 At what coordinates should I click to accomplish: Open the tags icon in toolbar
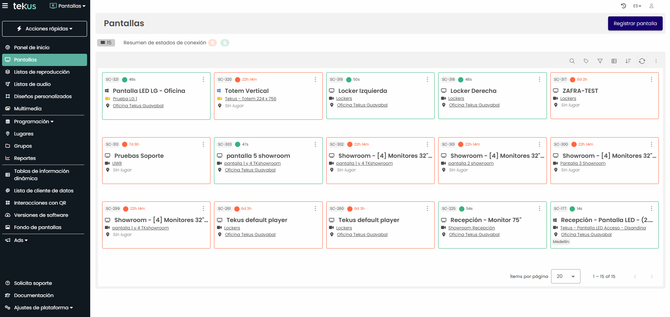pyautogui.click(x=586, y=61)
